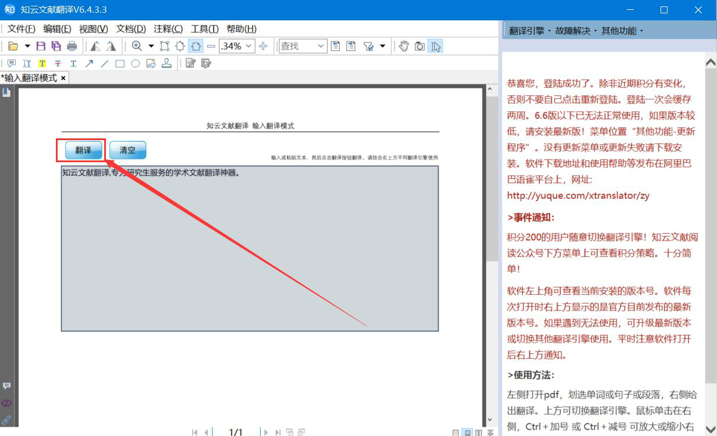Screen dimensions: 717x436
Task: Click the zoom in plus button
Action: (263, 46)
